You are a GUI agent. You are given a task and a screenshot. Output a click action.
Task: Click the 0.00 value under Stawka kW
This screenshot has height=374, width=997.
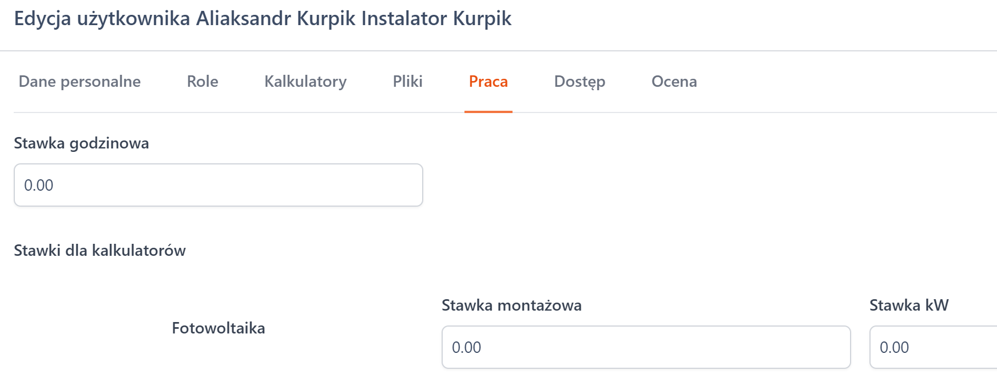tap(894, 348)
